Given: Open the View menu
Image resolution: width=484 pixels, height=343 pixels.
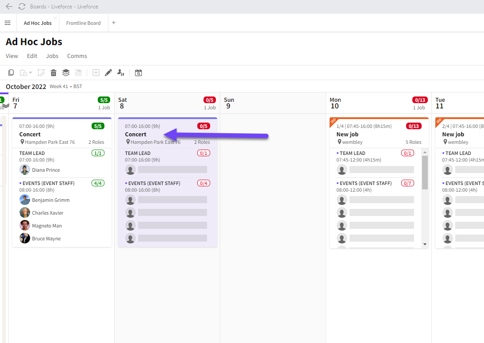Looking at the screenshot, I should pyautogui.click(x=12, y=56).
